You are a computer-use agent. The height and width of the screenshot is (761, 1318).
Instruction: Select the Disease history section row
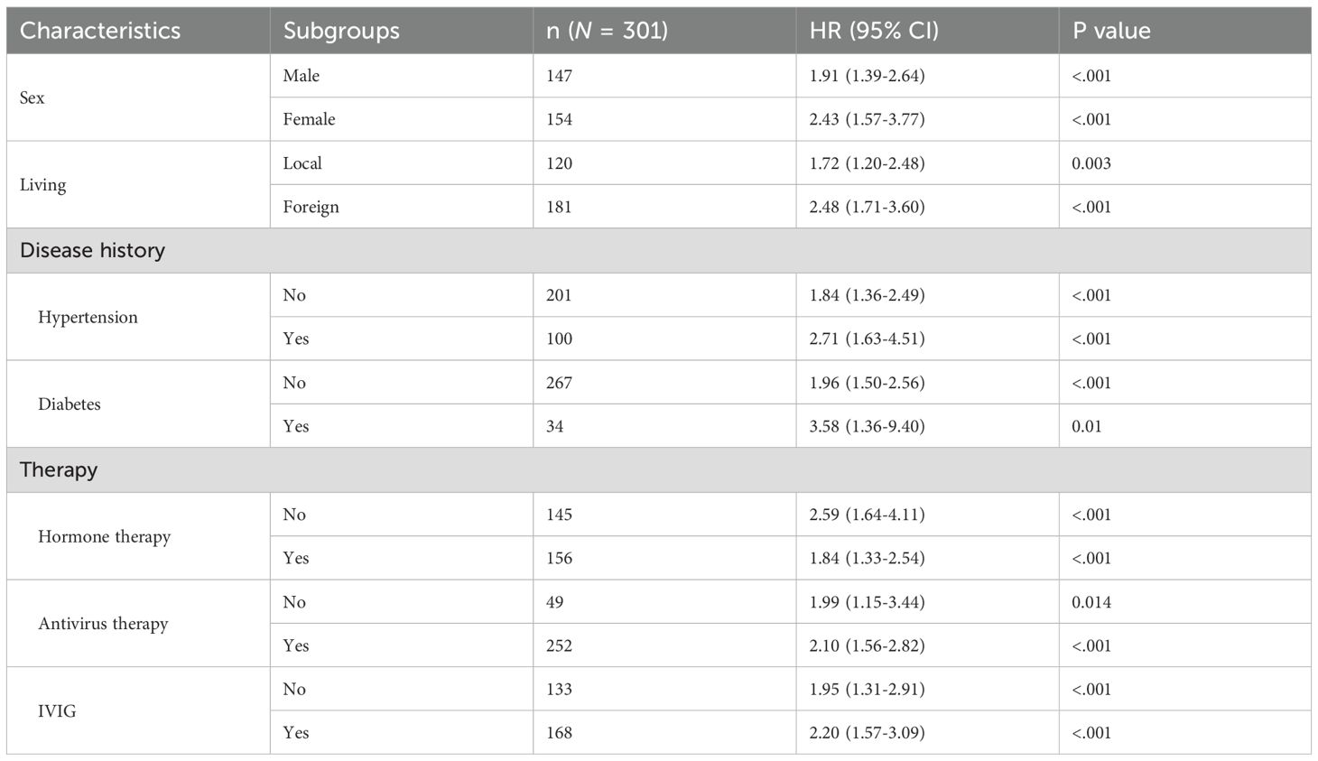click(92, 250)
